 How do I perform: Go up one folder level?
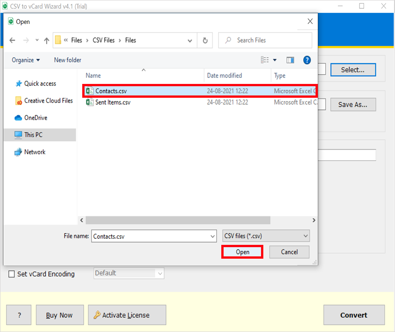point(47,40)
